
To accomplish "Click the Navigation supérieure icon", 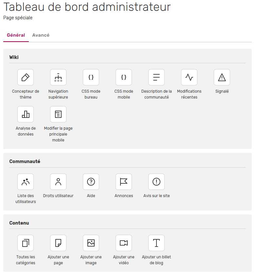I will 58,77.
